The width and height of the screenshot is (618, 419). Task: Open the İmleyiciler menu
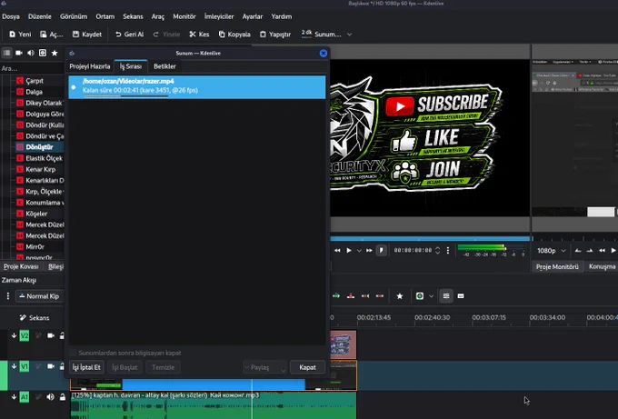[219, 16]
